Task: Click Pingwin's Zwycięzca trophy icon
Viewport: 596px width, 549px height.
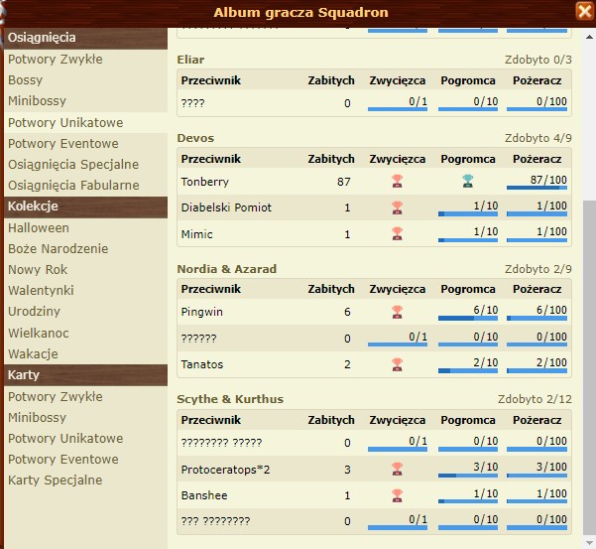Action: tap(397, 312)
